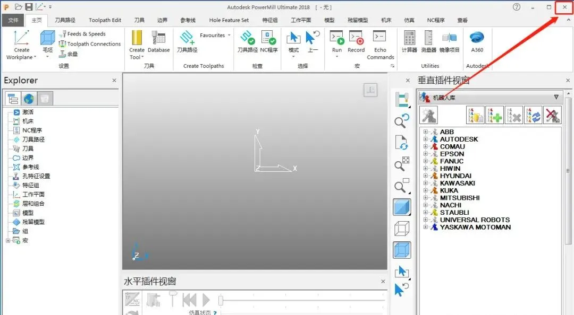The height and width of the screenshot is (315, 574).
Task: Switch Explorer to tree view icon
Action: (13, 99)
